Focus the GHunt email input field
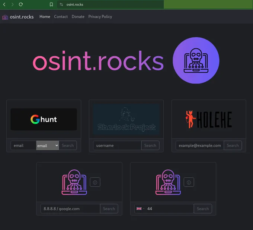Image resolution: width=253 pixels, height=230 pixels. click(x=23, y=145)
